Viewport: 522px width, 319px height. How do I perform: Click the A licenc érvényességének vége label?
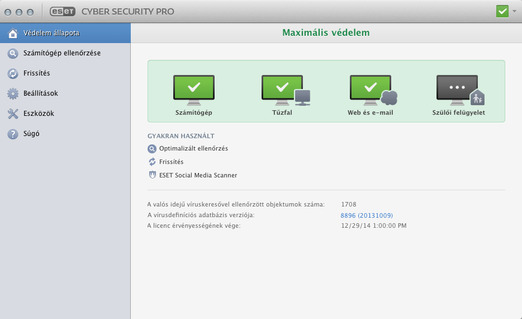point(194,226)
